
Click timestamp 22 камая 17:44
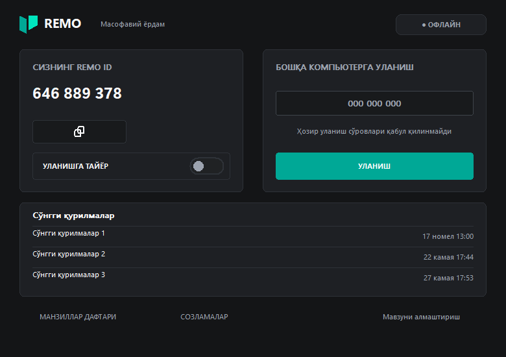(x=448, y=257)
